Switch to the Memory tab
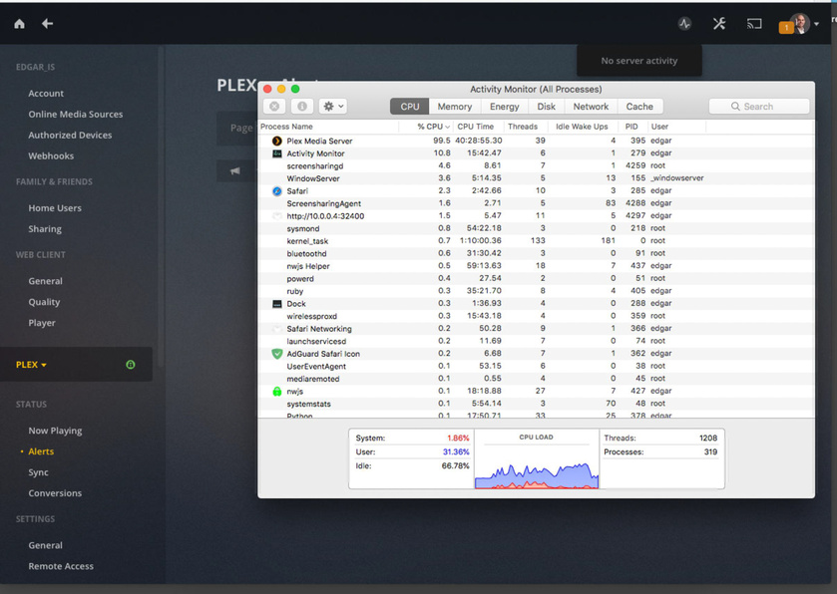 coord(454,106)
